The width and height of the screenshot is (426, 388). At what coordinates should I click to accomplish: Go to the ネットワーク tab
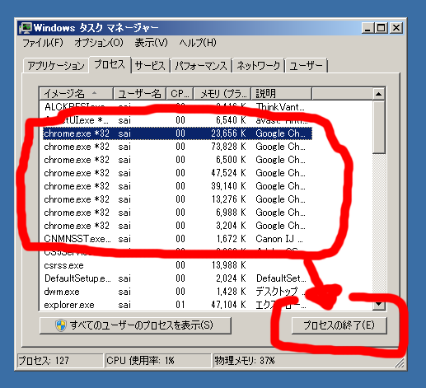pos(259,66)
